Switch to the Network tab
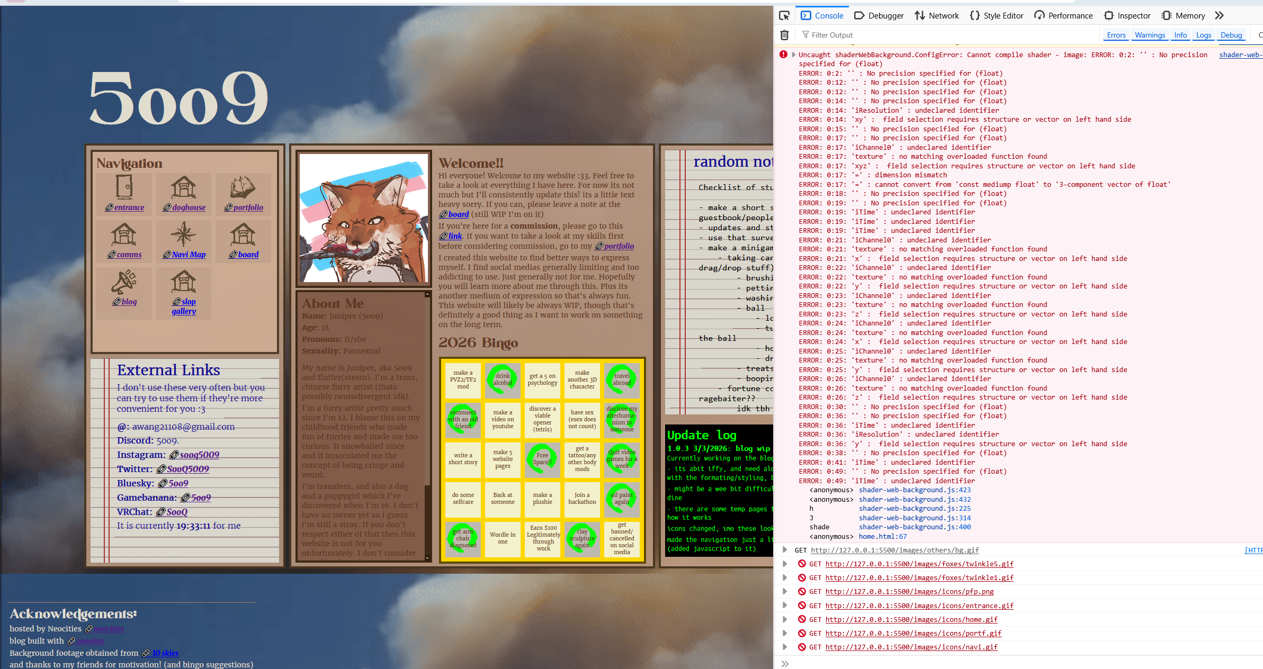The image size is (1263, 669). click(x=937, y=16)
